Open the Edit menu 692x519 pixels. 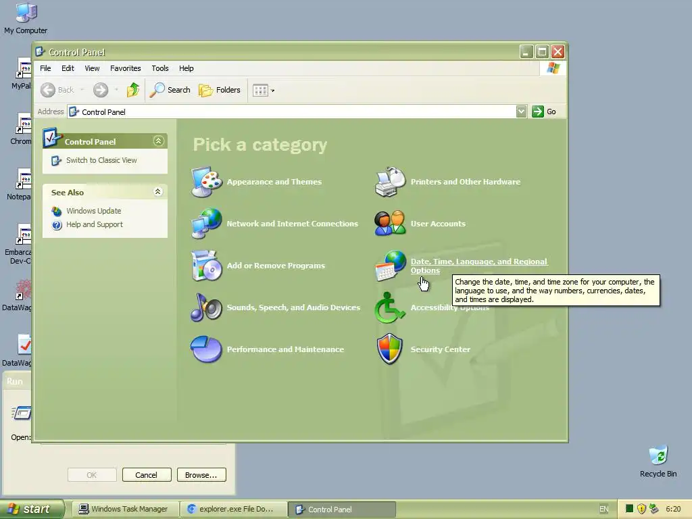[68, 68]
